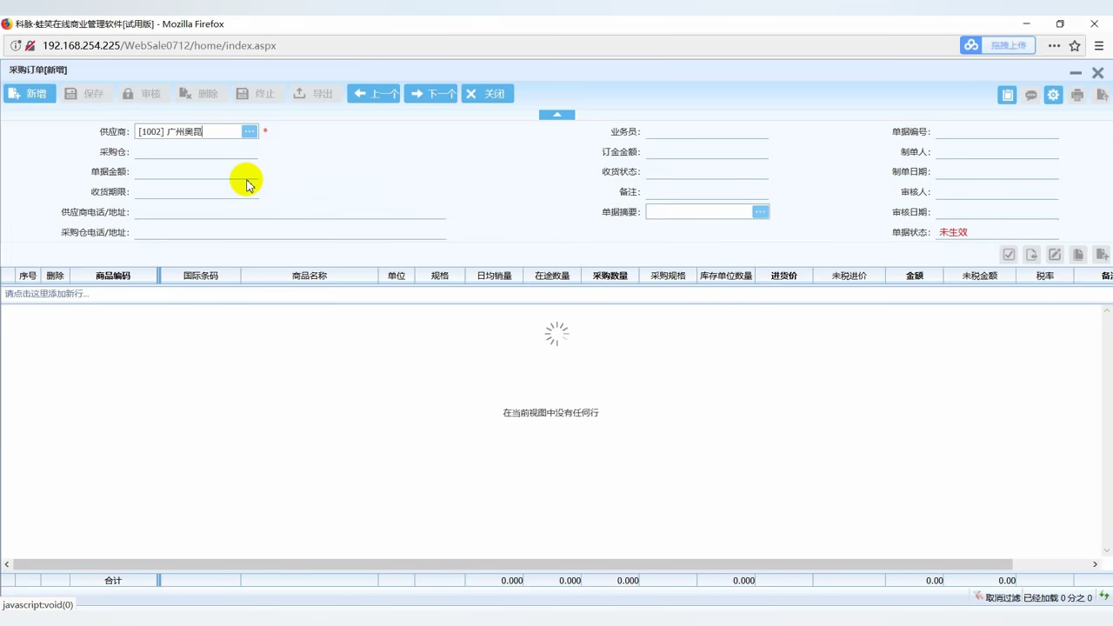Click the Firefox bookmark star icon
Viewport: 1113px width, 626px height.
coord(1076,45)
